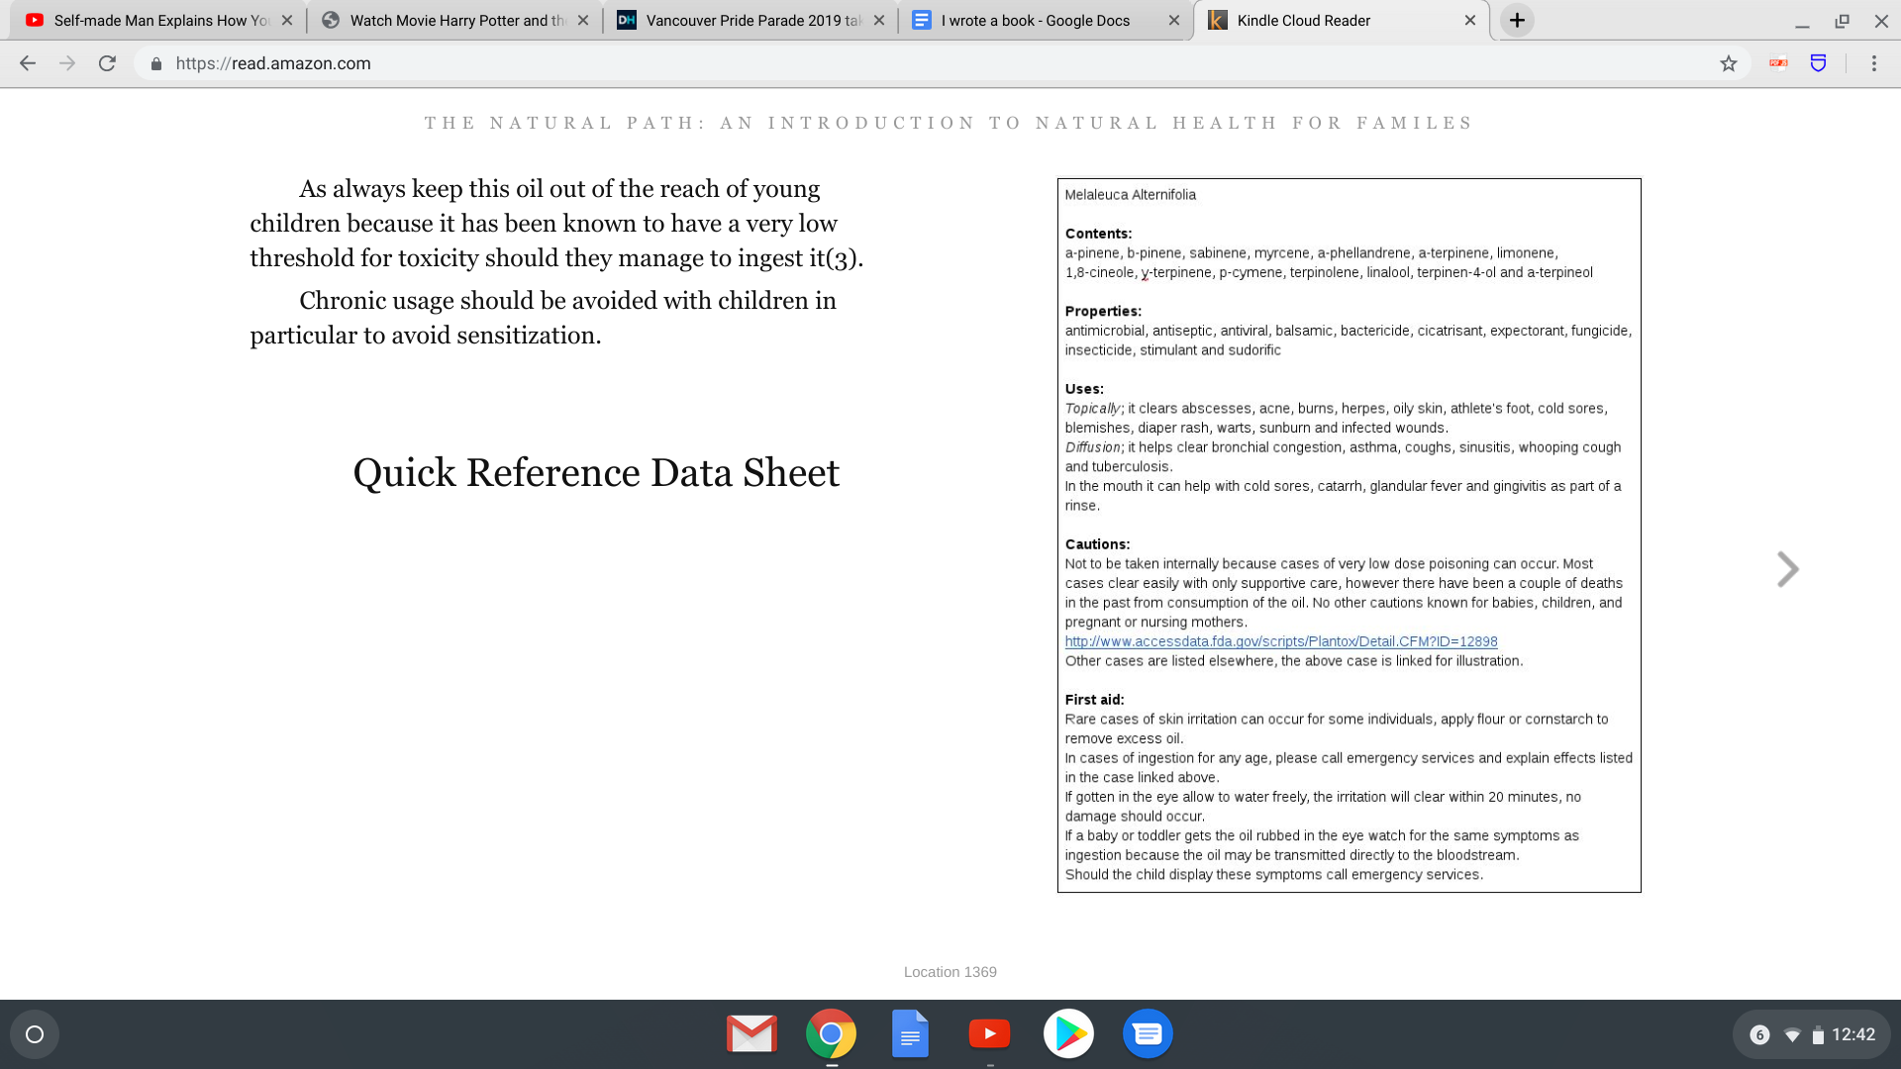The height and width of the screenshot is (1069, 1901).
Task: Click the blue shield extension icon
Action: 1819,63
